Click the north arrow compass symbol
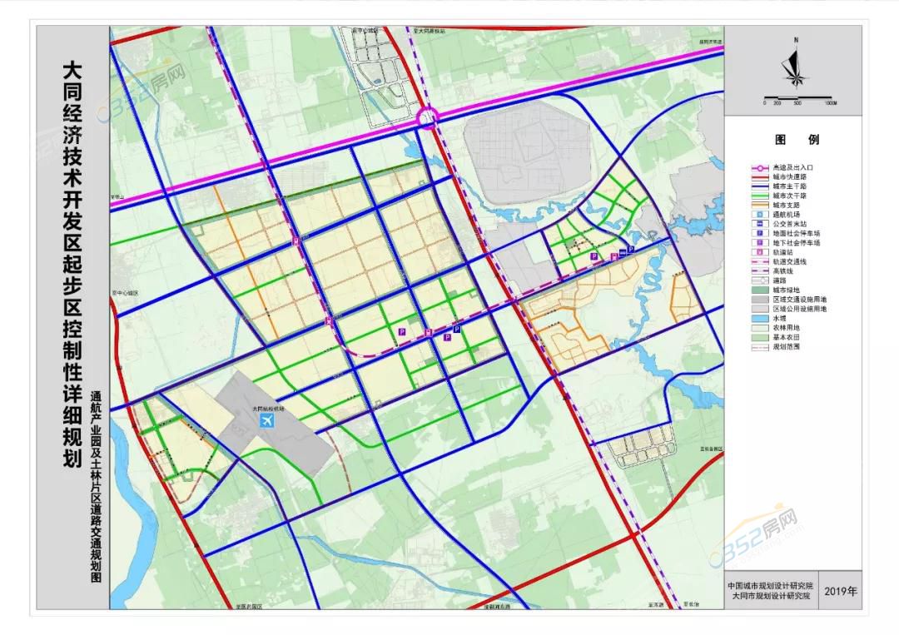This screenshot has width=899, height=635. [797, 67]
